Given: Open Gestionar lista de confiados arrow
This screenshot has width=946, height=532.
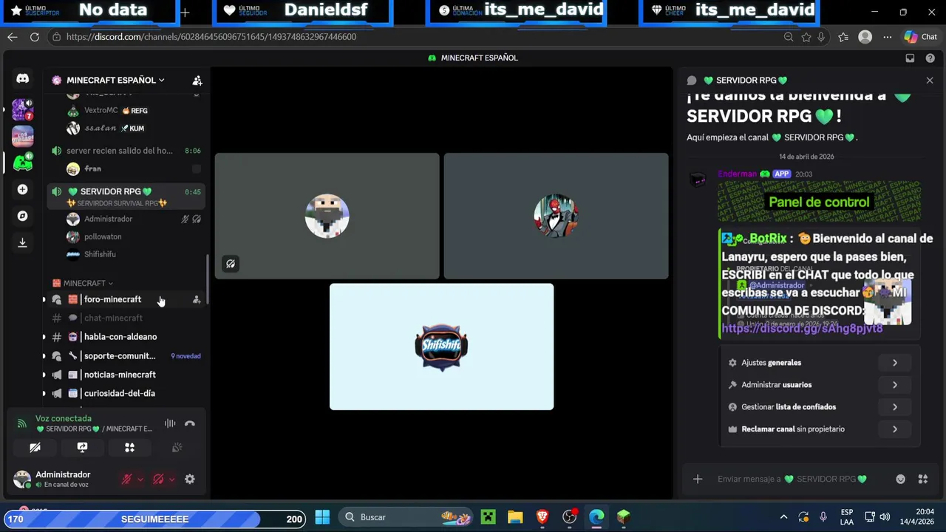Looking at the screenshot, I should pos(894,407).
